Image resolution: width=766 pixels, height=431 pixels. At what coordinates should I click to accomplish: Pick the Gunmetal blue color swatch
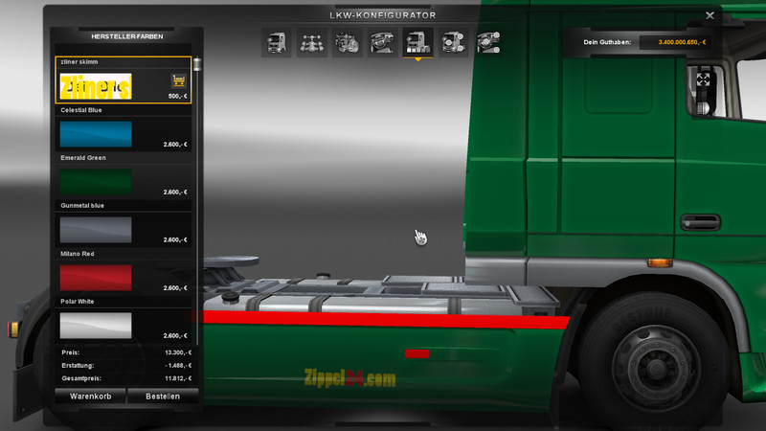pyautogui.click(x=96, y=230)
